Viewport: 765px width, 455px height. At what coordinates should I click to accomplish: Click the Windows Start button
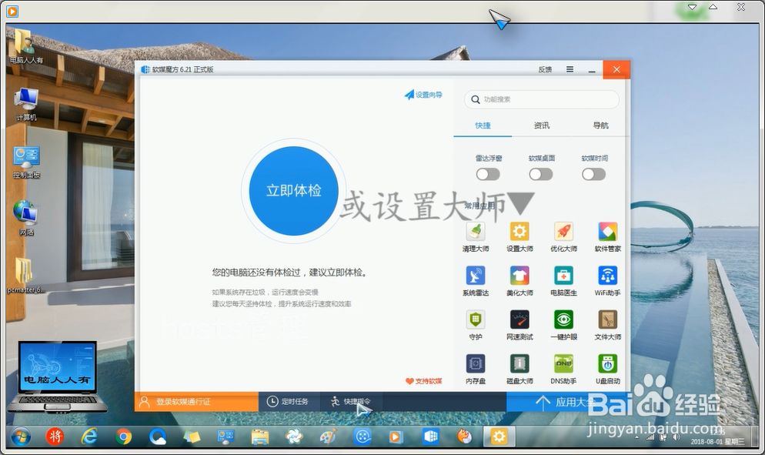(21, 437)
